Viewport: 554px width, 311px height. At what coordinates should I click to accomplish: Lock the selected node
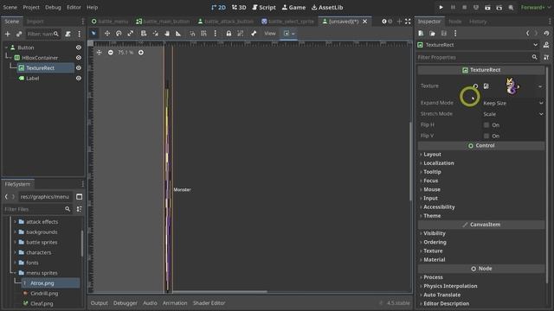pos(229,33)
